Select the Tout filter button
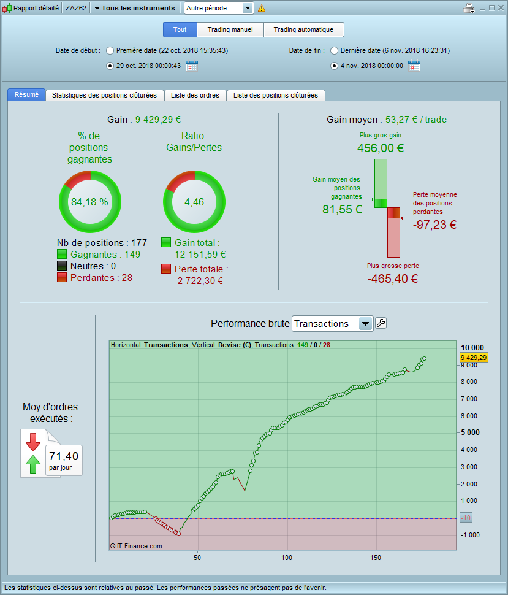Viewport: 508px width, 595px height. click(x=180, y=29)
